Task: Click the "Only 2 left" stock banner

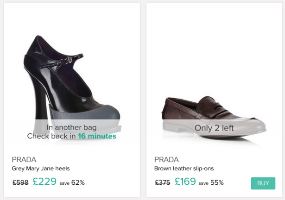Action: coord(214,128)
